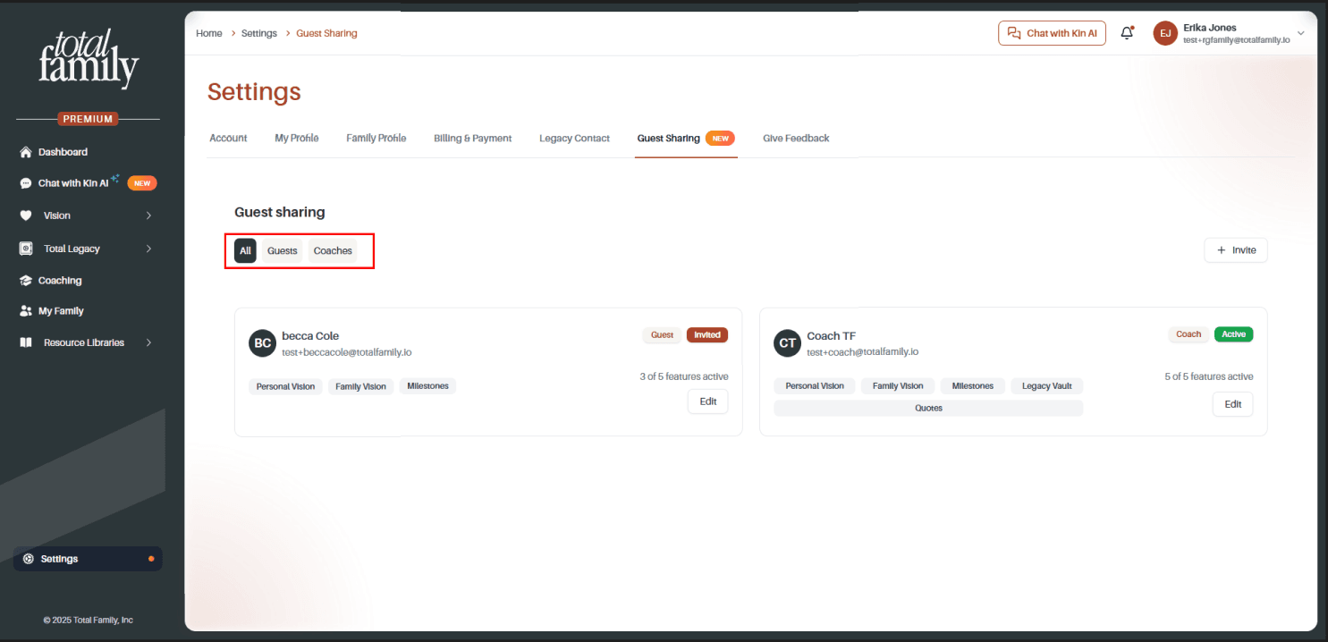Click the email test+beccacole@totalfamily.io
Image resolution: width=1328 pixels, height=642 pixels.
347,352
